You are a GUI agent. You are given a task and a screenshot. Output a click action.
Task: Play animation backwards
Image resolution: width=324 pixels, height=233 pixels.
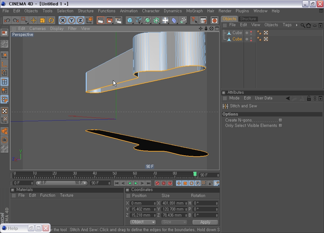pyautogui.click(x=129, y=183)
